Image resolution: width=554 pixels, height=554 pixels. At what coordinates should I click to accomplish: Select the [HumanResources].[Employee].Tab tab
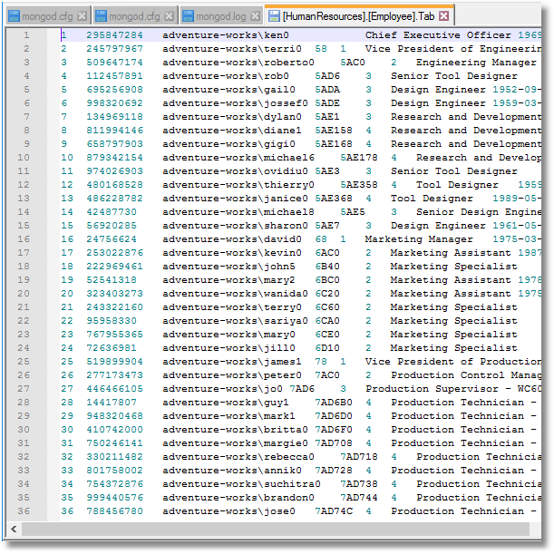point(359,15)
